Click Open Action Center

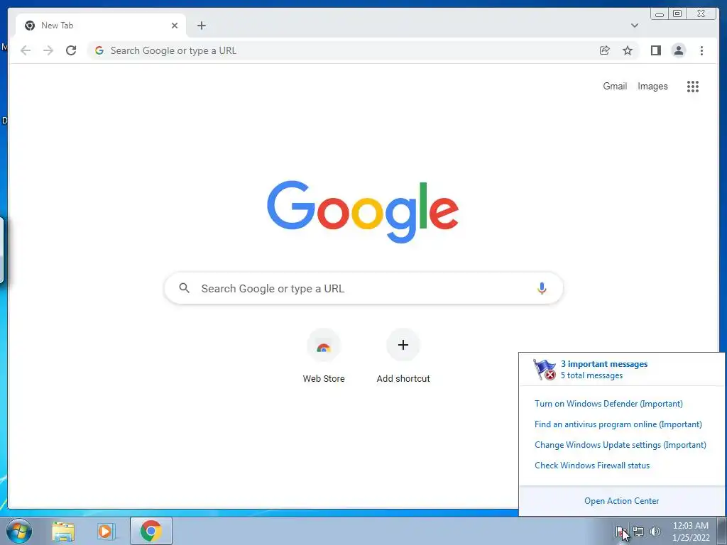(x=621, y=501)
